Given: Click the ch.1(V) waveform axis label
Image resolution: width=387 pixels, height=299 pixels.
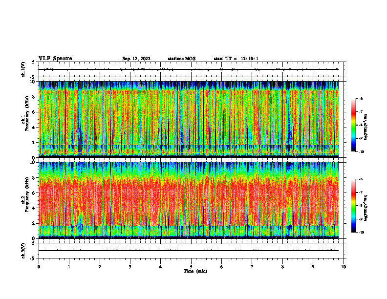Looking at the screenshot, I should point(23,69).
